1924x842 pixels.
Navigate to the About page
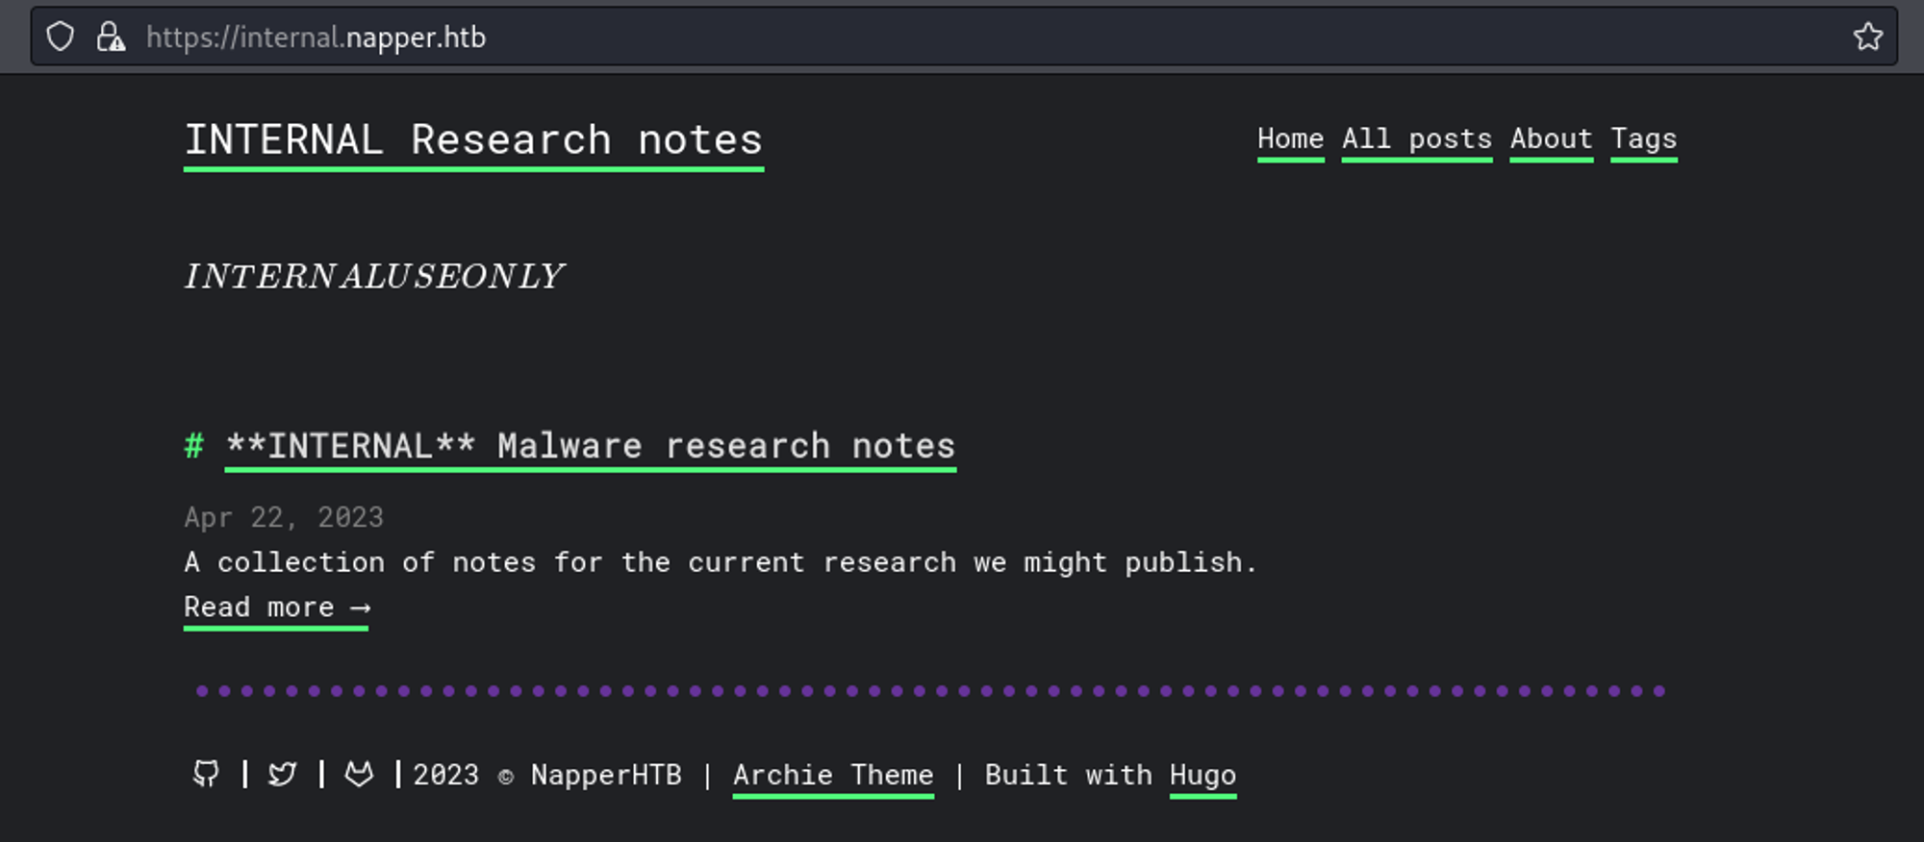click(1551, 139)
